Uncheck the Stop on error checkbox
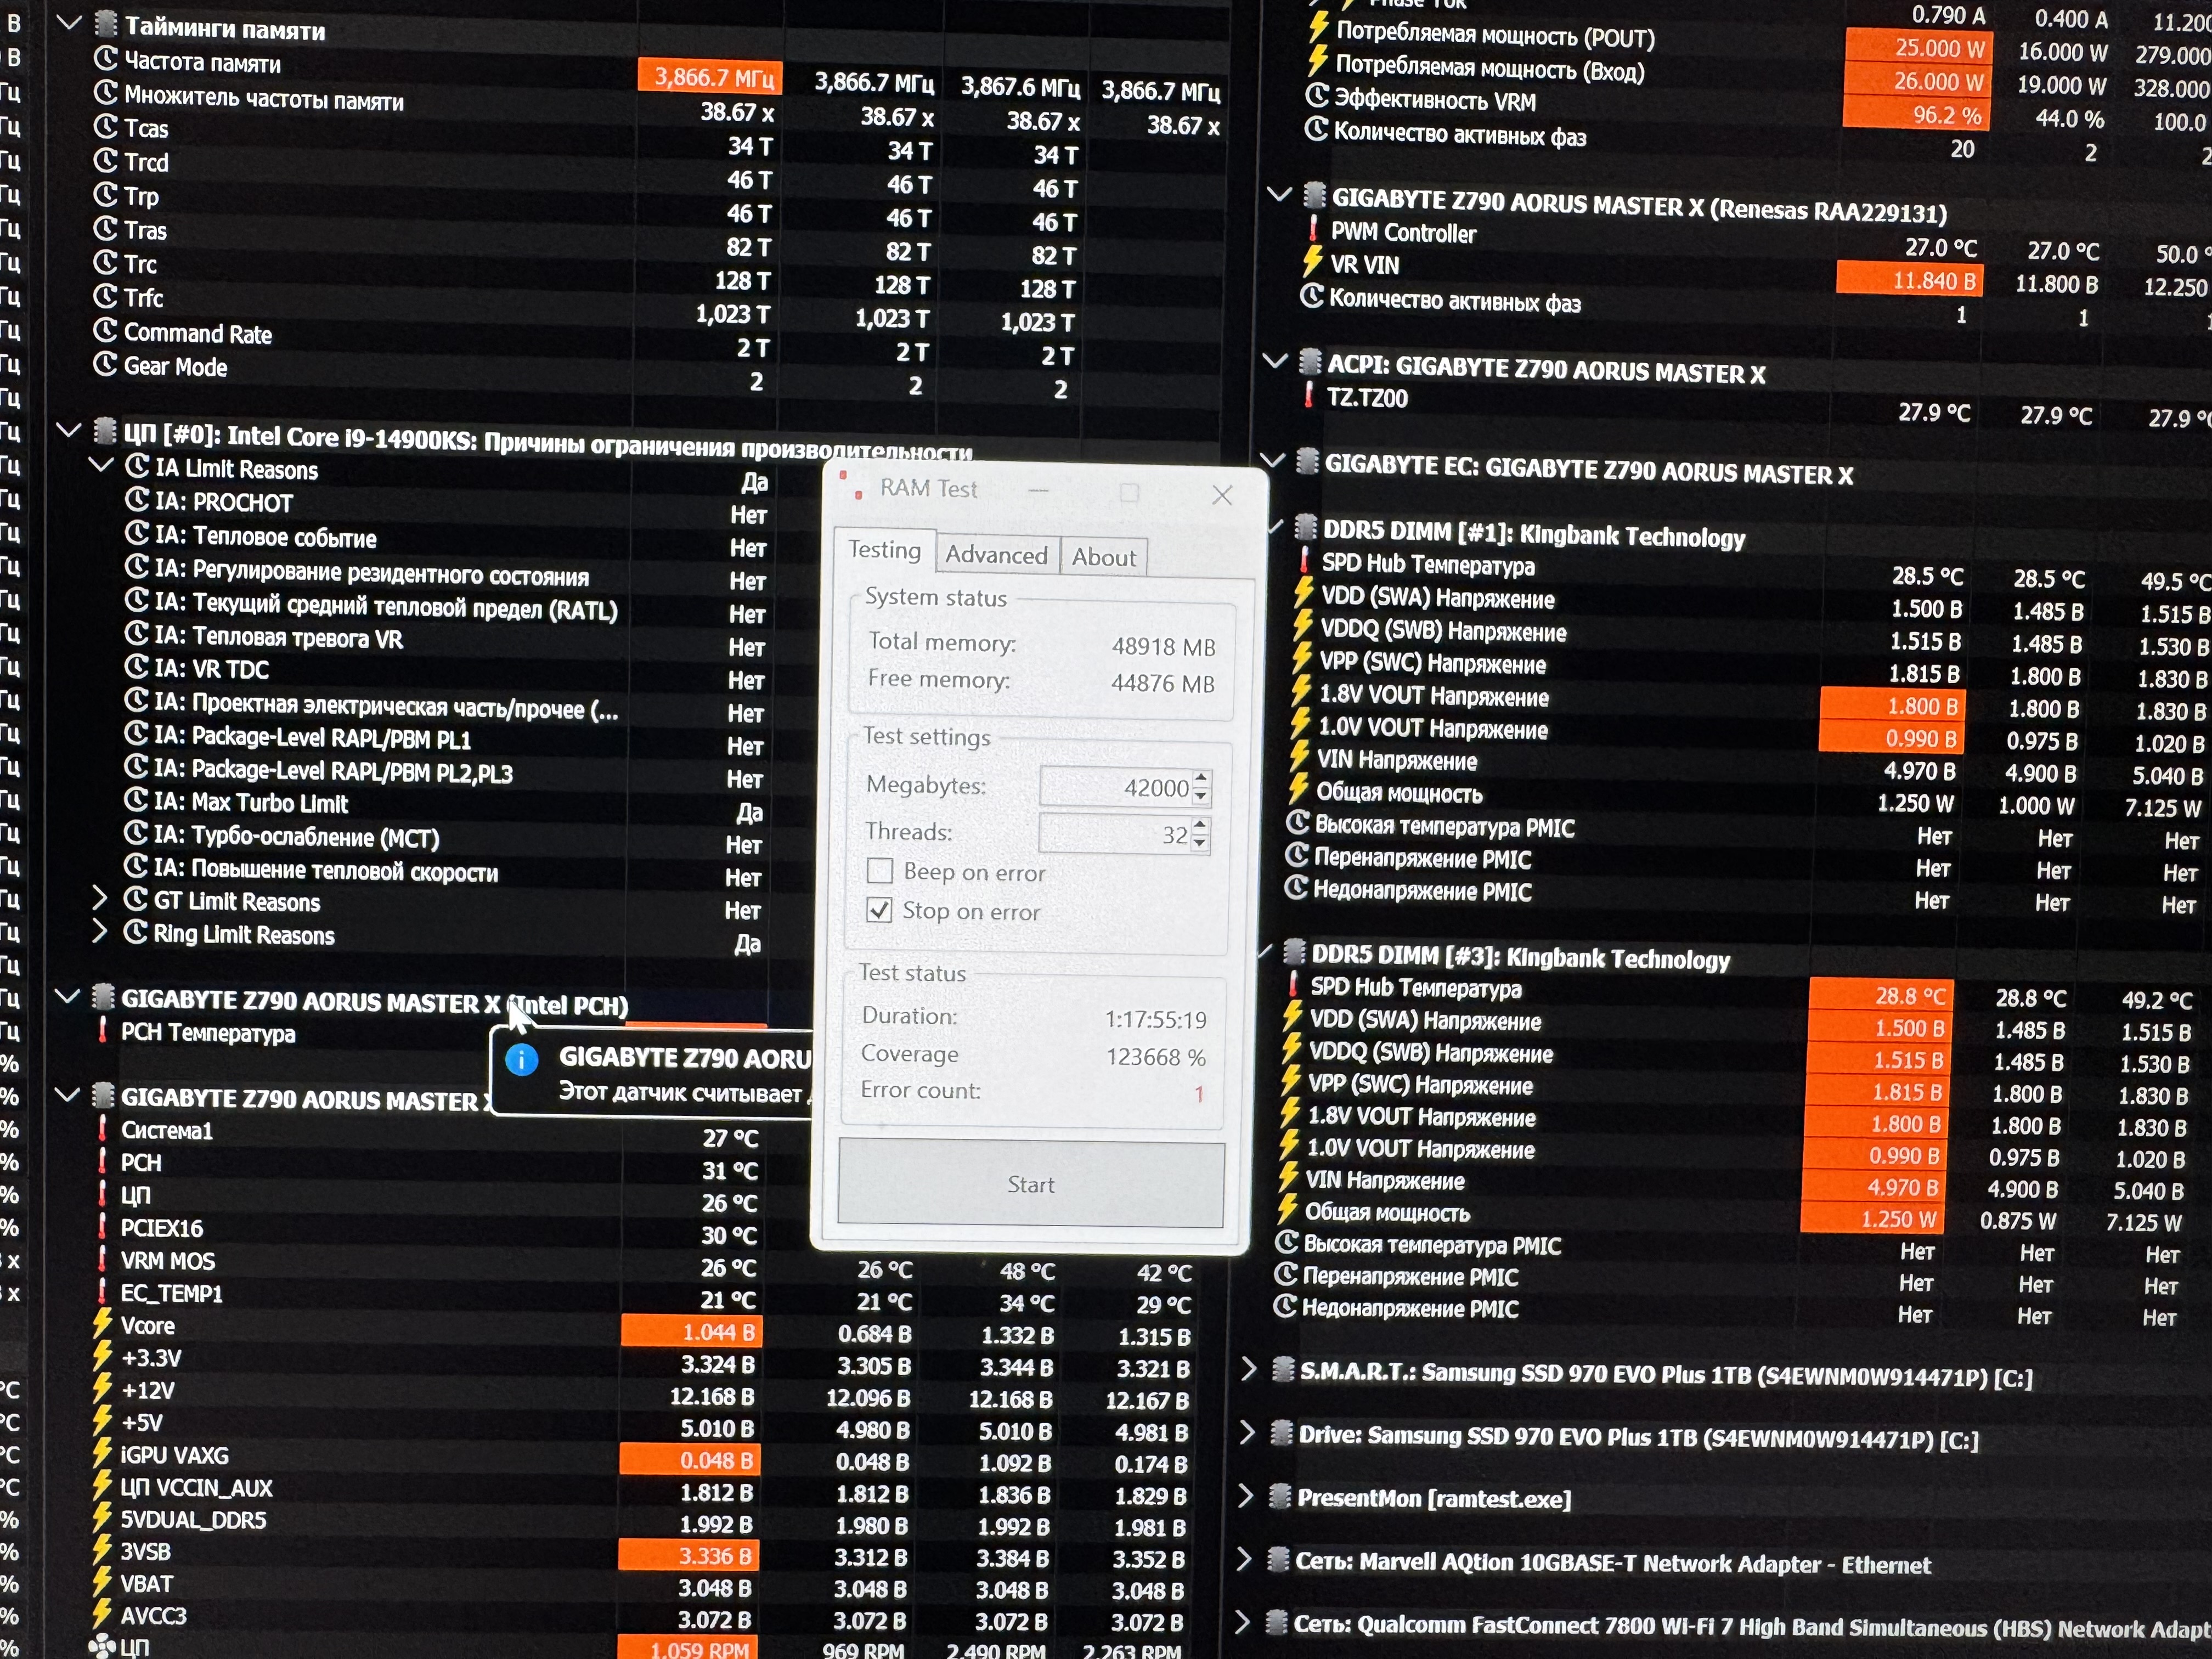Image resolution: width=2212 pixels, height=1659 pixels. (879, 910)
